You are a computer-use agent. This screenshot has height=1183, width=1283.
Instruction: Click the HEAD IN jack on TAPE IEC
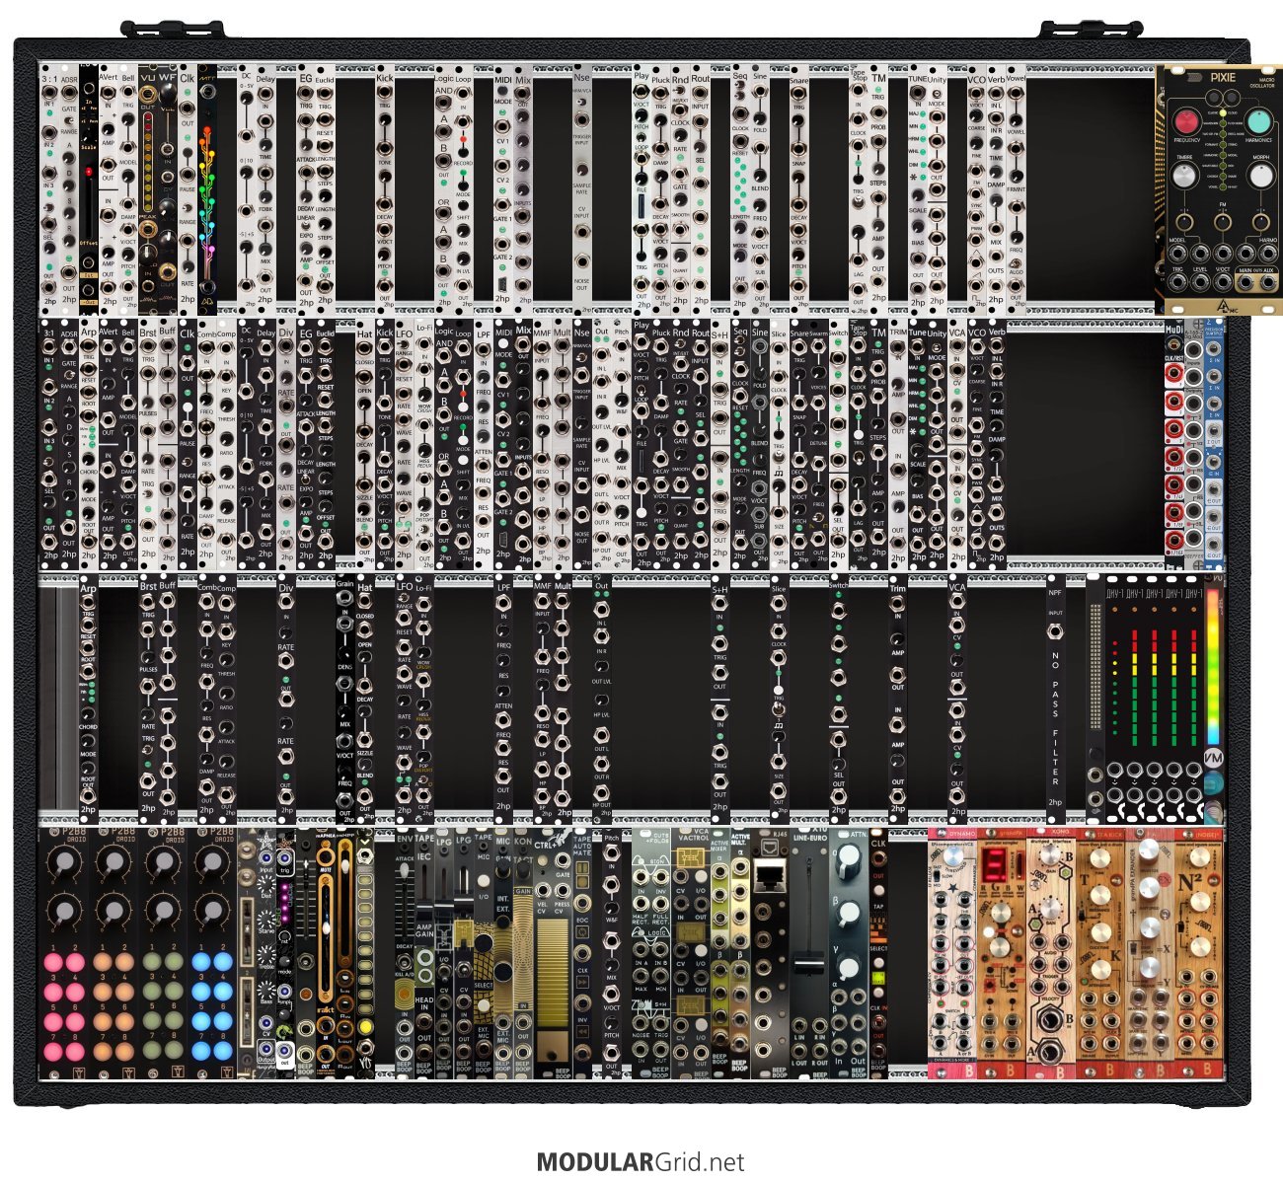point(424,1021)
